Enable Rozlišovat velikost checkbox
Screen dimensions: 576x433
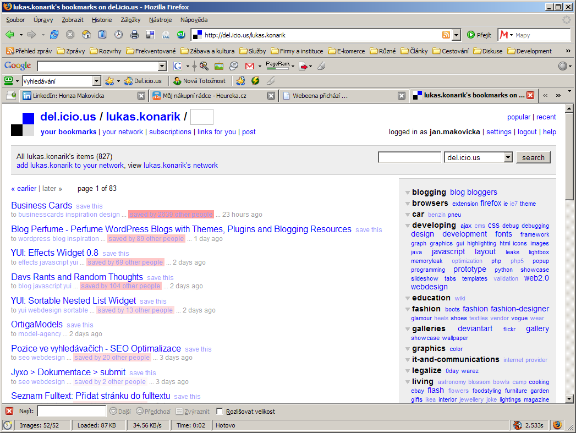[220, 412]
